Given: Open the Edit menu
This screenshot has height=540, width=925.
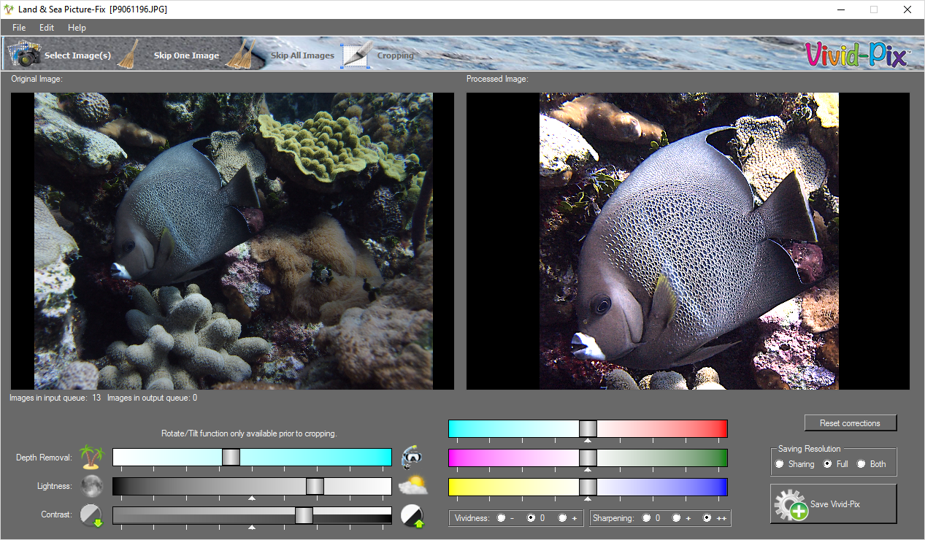Looking at the screenshot, I should coord(47,28).
